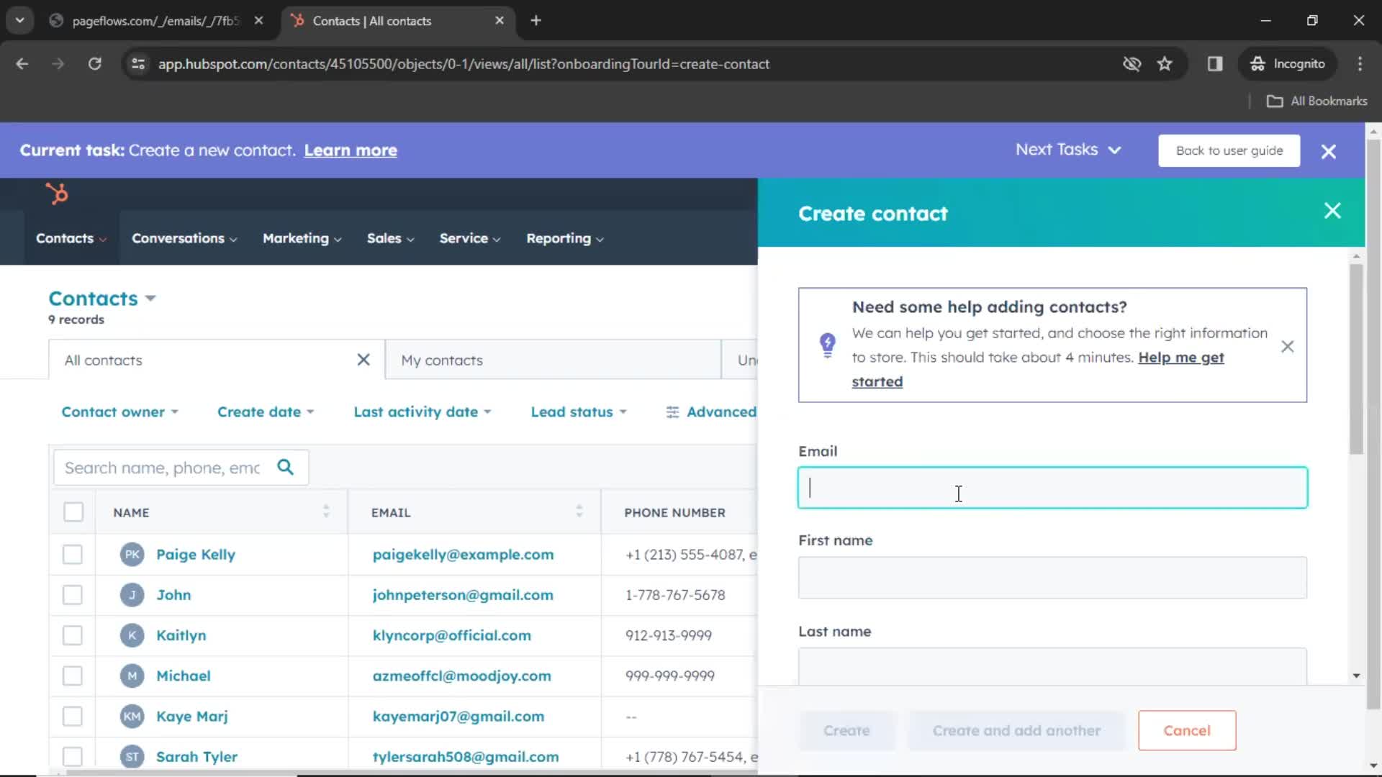The image size is (1382, 777).
Task: Open Paige Kelly contact record
Action: point(196,555)
